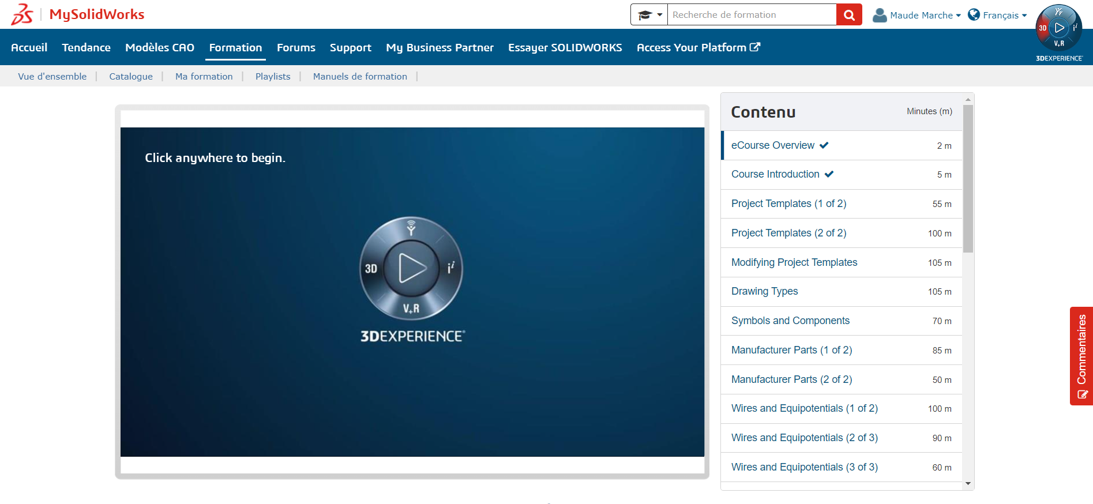Open graduation cap search category dropdown

pos(649,15)
